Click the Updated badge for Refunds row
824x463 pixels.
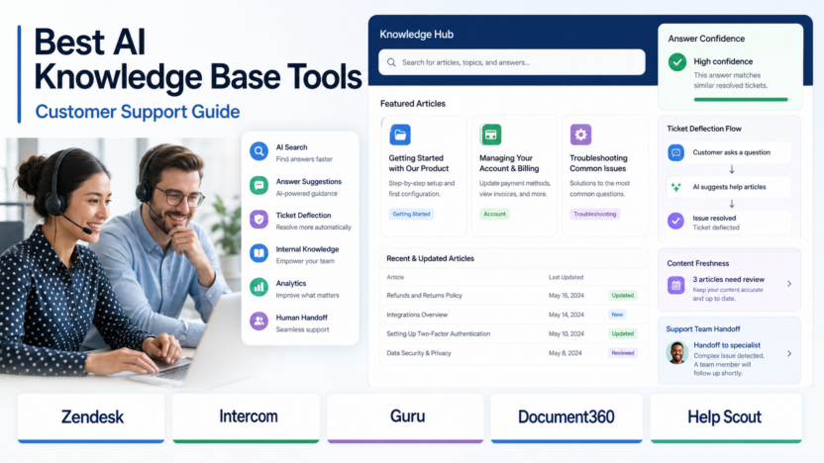[x=623, y=296]
